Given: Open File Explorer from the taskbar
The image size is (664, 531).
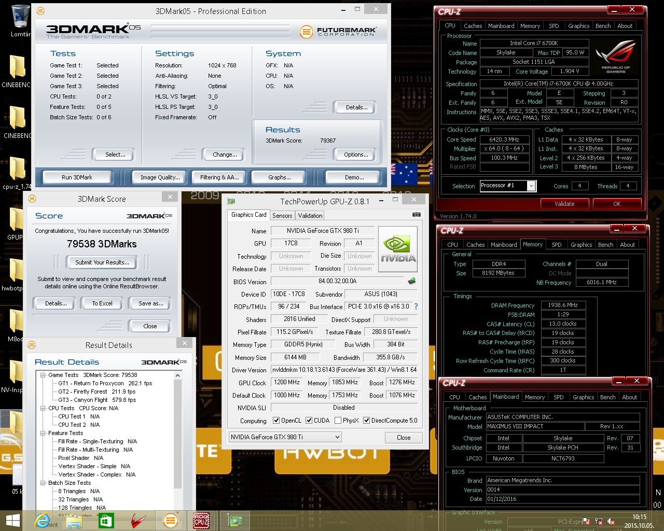Looking at the screenshot, I should [74, 521].
